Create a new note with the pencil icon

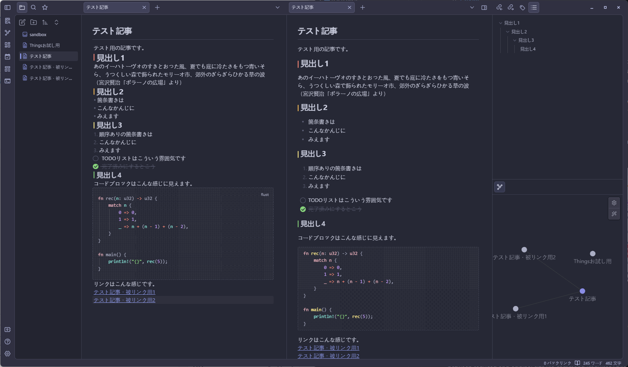point(23,22)
